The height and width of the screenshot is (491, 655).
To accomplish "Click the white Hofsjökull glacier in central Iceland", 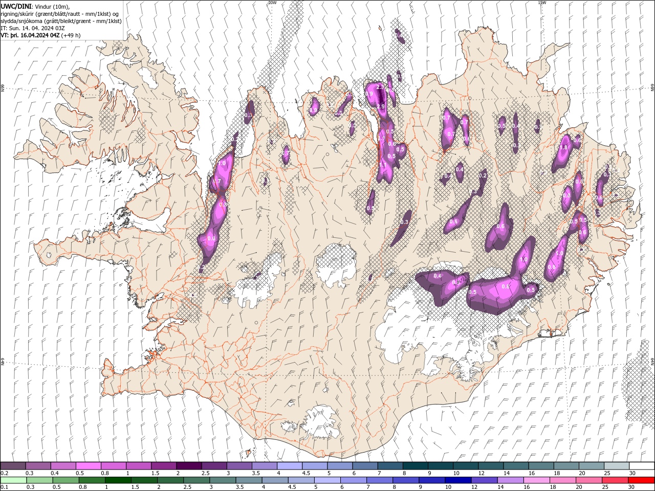I will [336, 264].
